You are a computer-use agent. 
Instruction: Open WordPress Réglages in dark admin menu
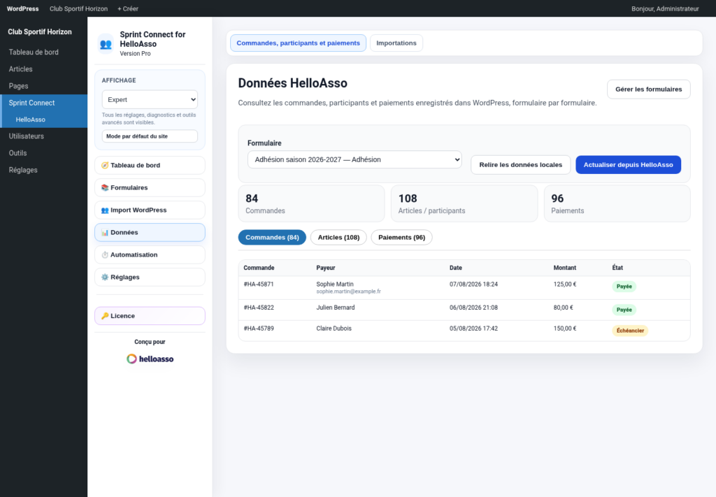pyautogui.click(x=44, y=170)
